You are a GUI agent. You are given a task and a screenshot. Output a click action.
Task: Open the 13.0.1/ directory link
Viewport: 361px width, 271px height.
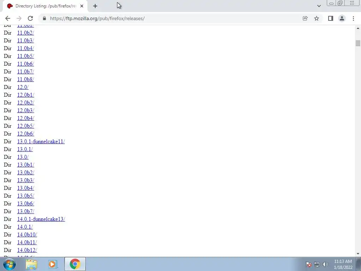click(25, 149)
